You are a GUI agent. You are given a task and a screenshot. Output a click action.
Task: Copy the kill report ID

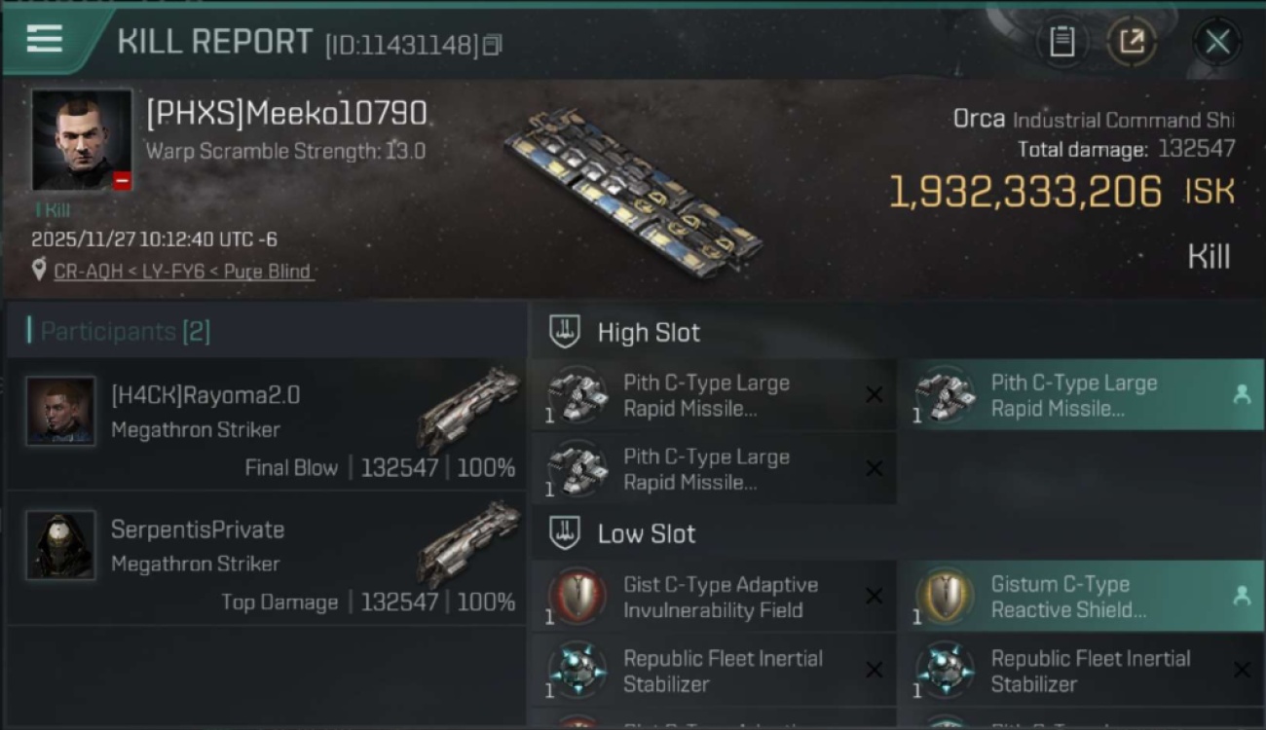pyautogui.click(x=492, y=45)
